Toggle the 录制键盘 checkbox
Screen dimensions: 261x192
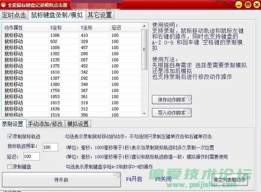click(10, 166)
